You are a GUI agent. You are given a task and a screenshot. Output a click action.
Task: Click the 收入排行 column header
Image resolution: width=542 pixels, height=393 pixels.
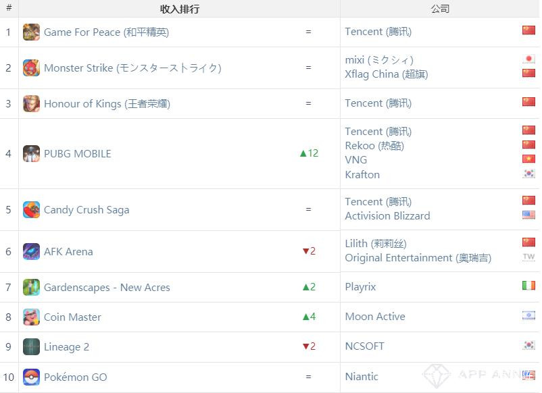click(x=179, y=9)
